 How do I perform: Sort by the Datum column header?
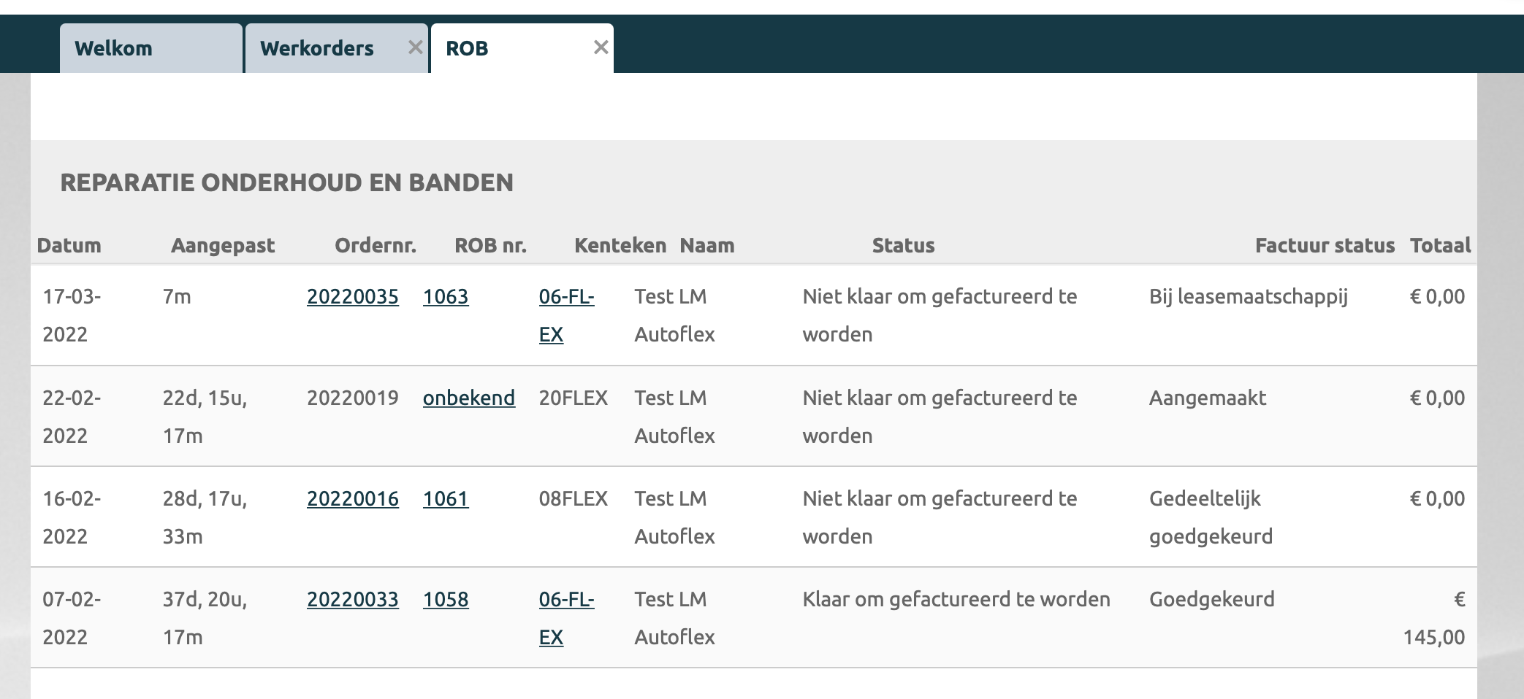(69, 246)
